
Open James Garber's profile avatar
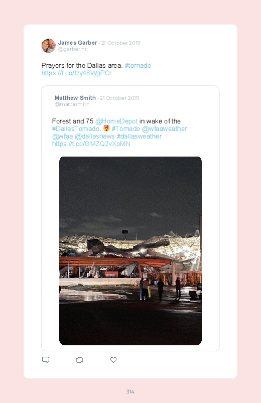[49, 46]
